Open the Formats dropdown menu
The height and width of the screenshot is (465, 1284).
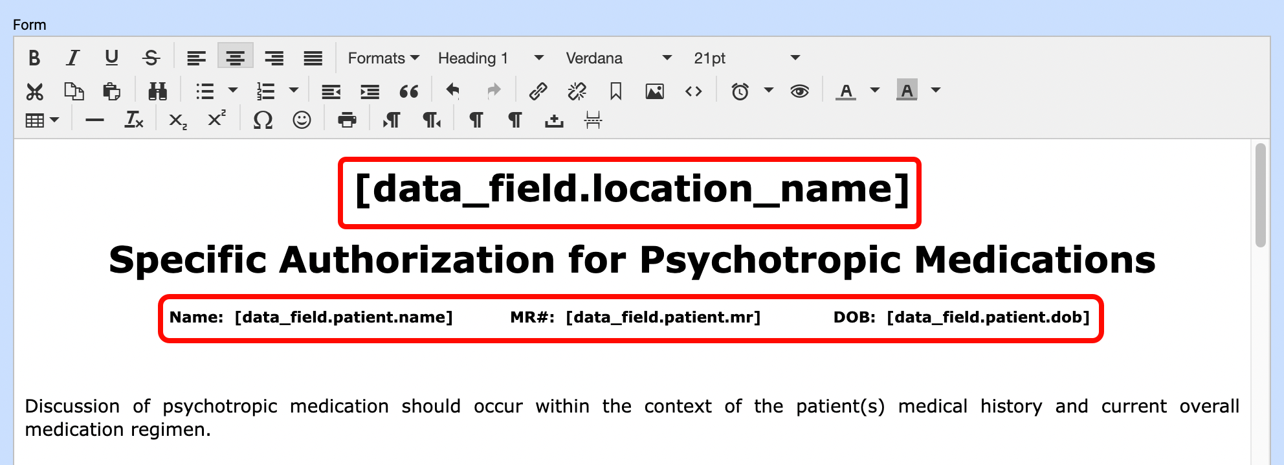click(x=383, y=58)
